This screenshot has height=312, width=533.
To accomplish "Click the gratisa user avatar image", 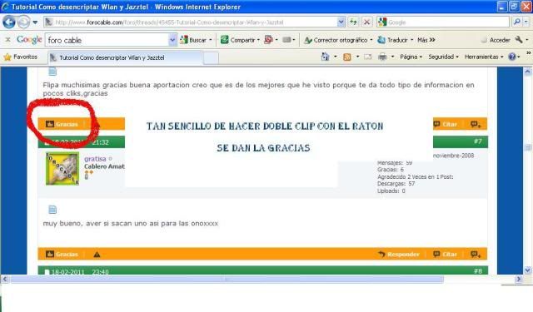I will 62,169.
